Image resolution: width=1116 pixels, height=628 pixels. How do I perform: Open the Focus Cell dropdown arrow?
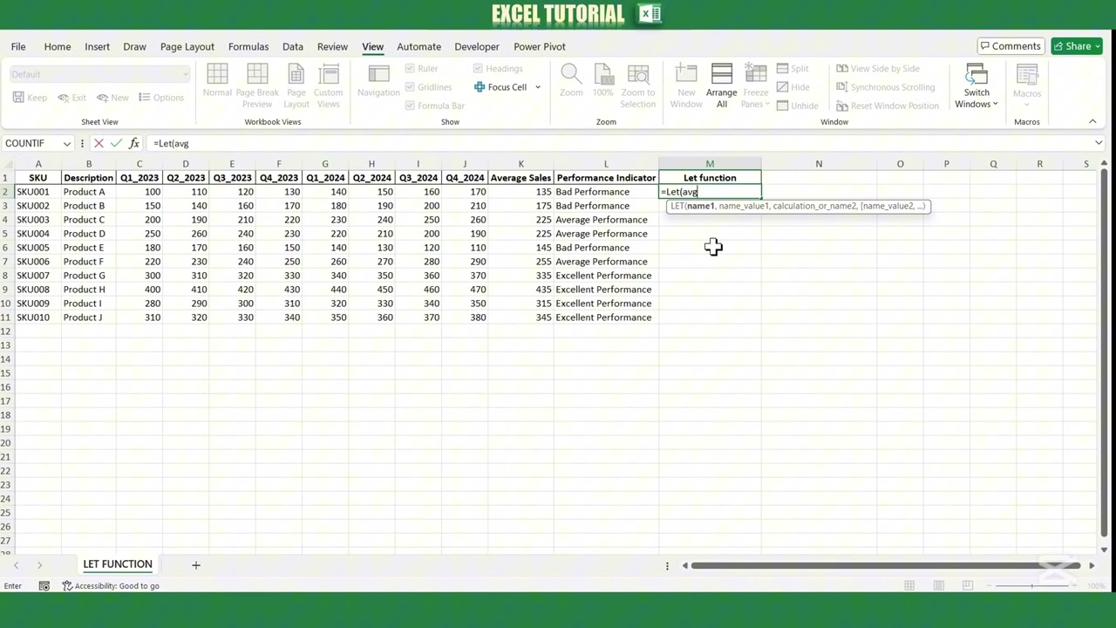538,87
